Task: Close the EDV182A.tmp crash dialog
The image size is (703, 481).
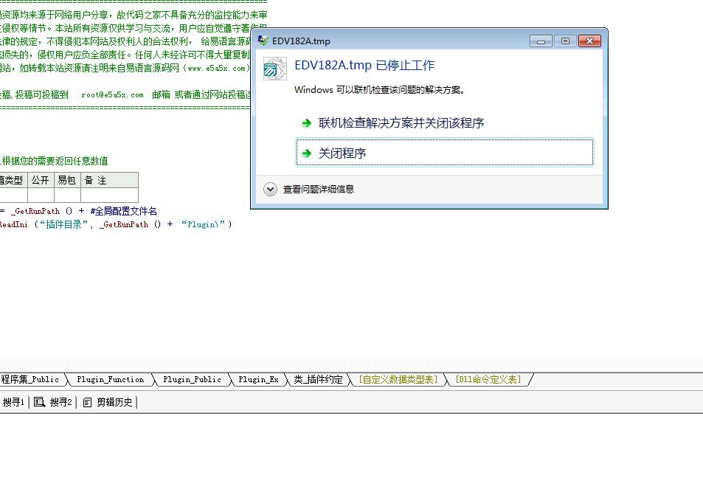Action: coord(589,41)
